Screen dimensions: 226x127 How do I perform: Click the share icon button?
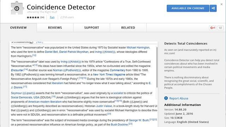(213, 8)
